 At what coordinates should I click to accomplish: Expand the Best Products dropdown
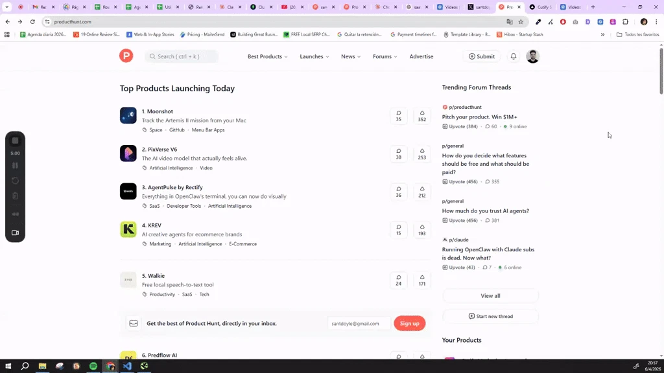coord(268,56)
